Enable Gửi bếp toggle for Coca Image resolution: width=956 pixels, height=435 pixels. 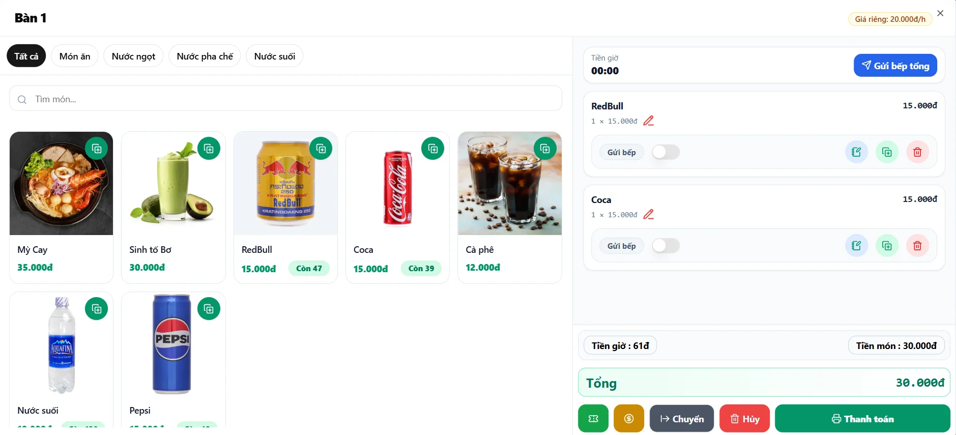coord(665,246)
